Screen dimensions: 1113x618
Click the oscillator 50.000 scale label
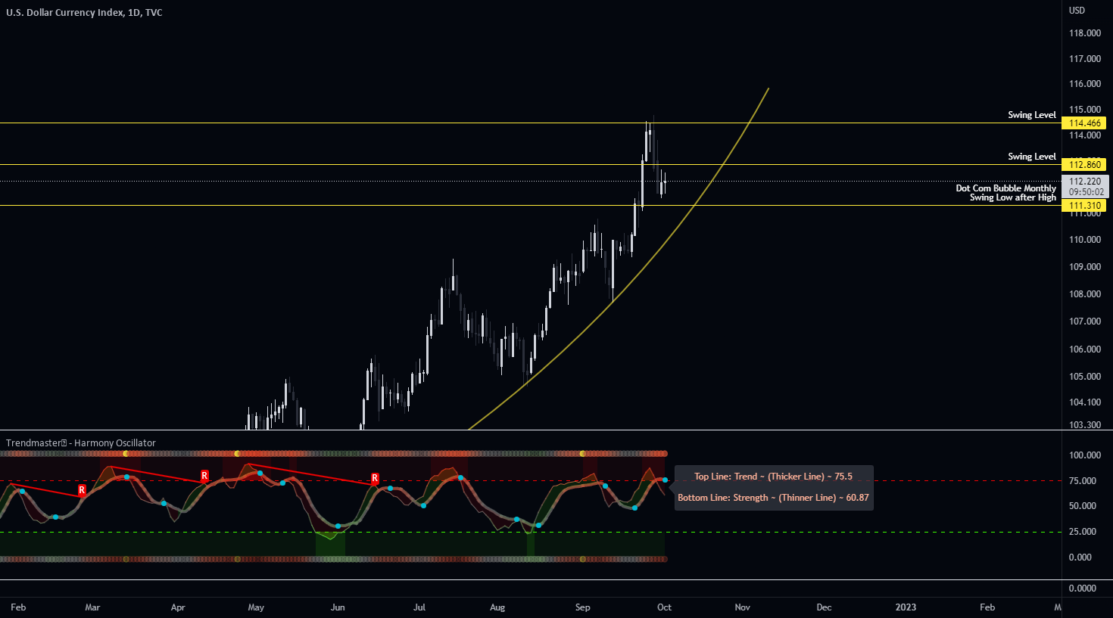tap(1083, 506)
